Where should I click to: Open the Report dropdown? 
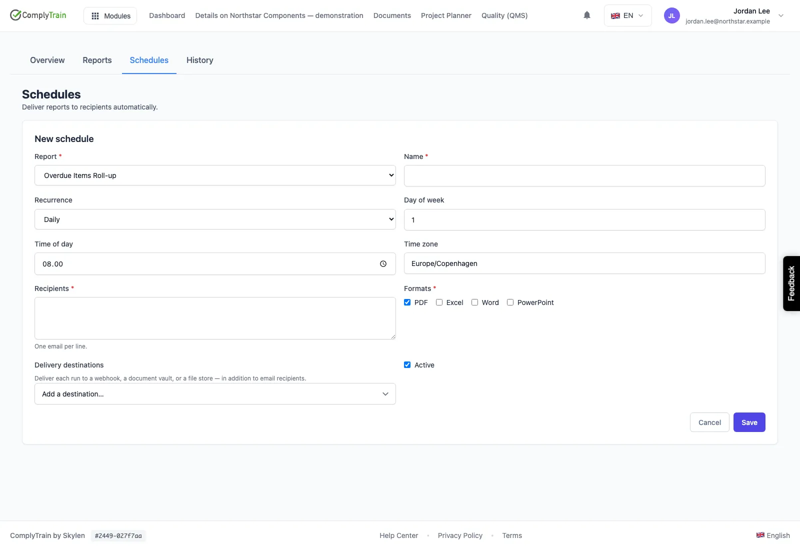click(215, 175)
